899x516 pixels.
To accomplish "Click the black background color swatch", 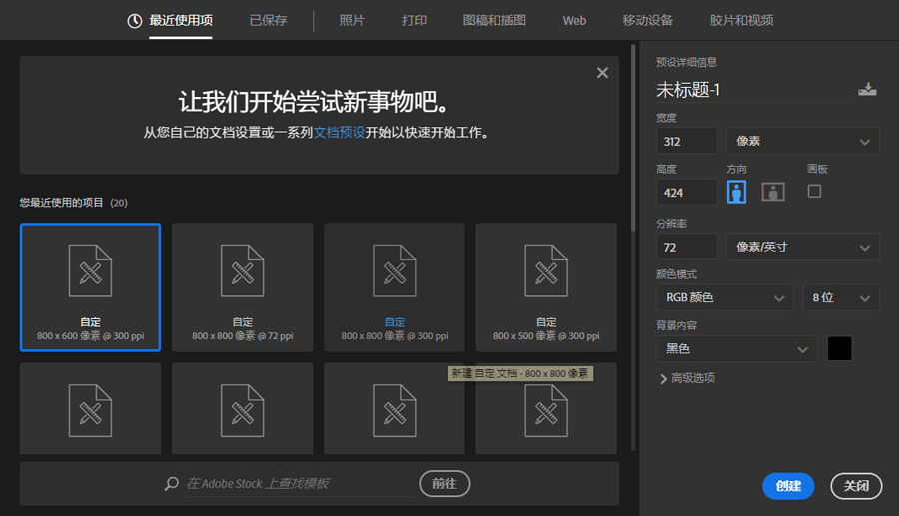I will pos(839,348).
